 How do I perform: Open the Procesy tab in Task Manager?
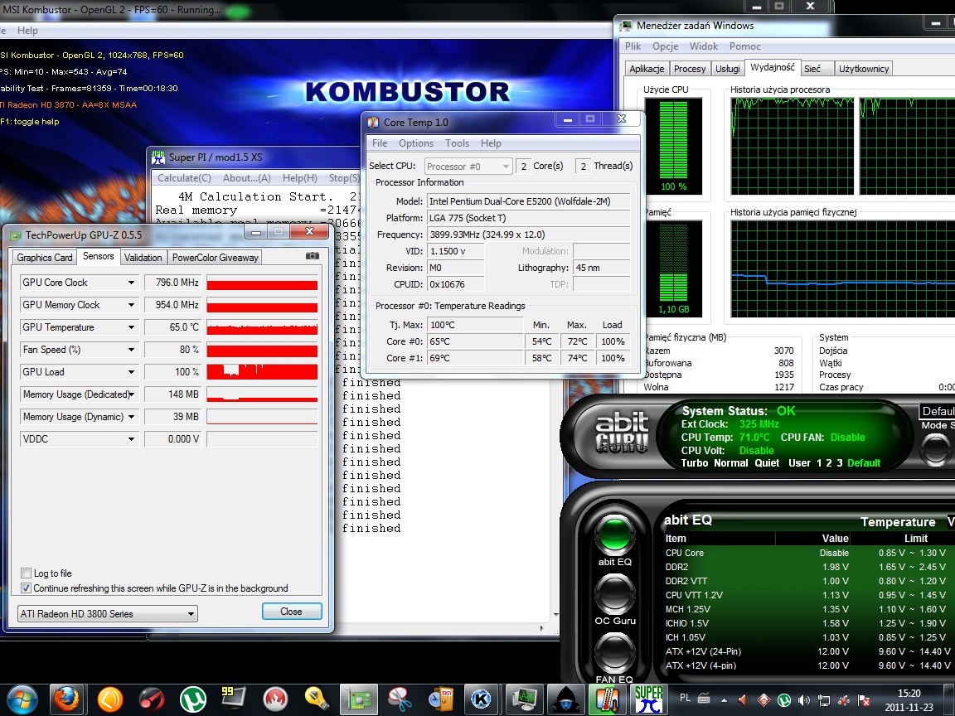click(690, 69)
